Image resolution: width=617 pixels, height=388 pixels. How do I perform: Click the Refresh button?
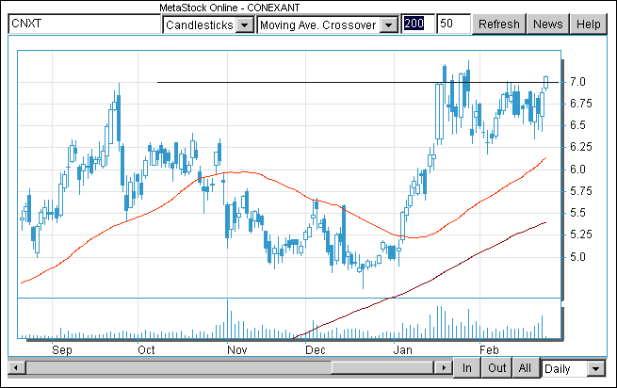point(498,24)
